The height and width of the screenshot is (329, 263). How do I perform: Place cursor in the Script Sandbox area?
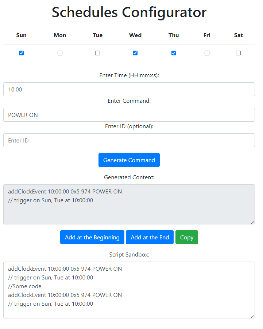coord(129,288)
